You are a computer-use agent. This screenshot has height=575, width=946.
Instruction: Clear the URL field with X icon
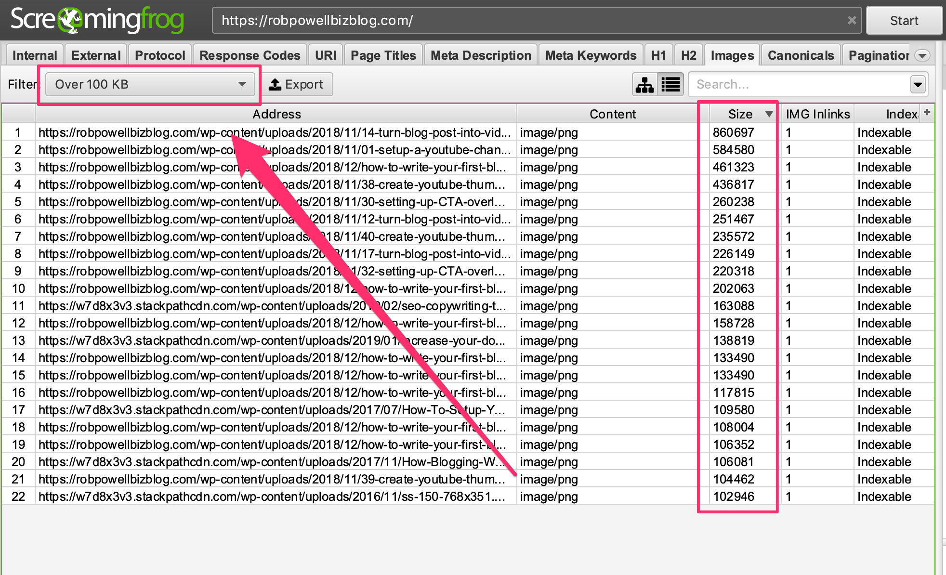tap(852, 20)
